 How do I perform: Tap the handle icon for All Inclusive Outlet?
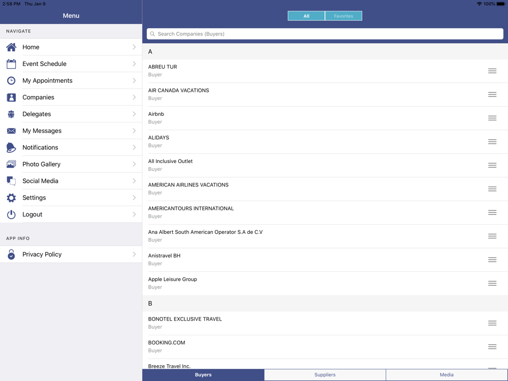coord(492,165)
